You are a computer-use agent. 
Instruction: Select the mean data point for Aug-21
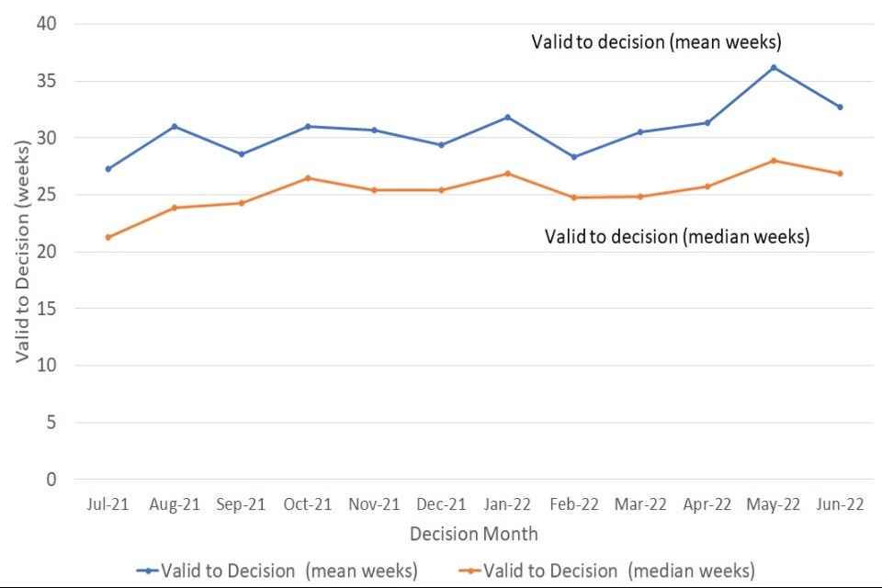(x=175, y=126)
